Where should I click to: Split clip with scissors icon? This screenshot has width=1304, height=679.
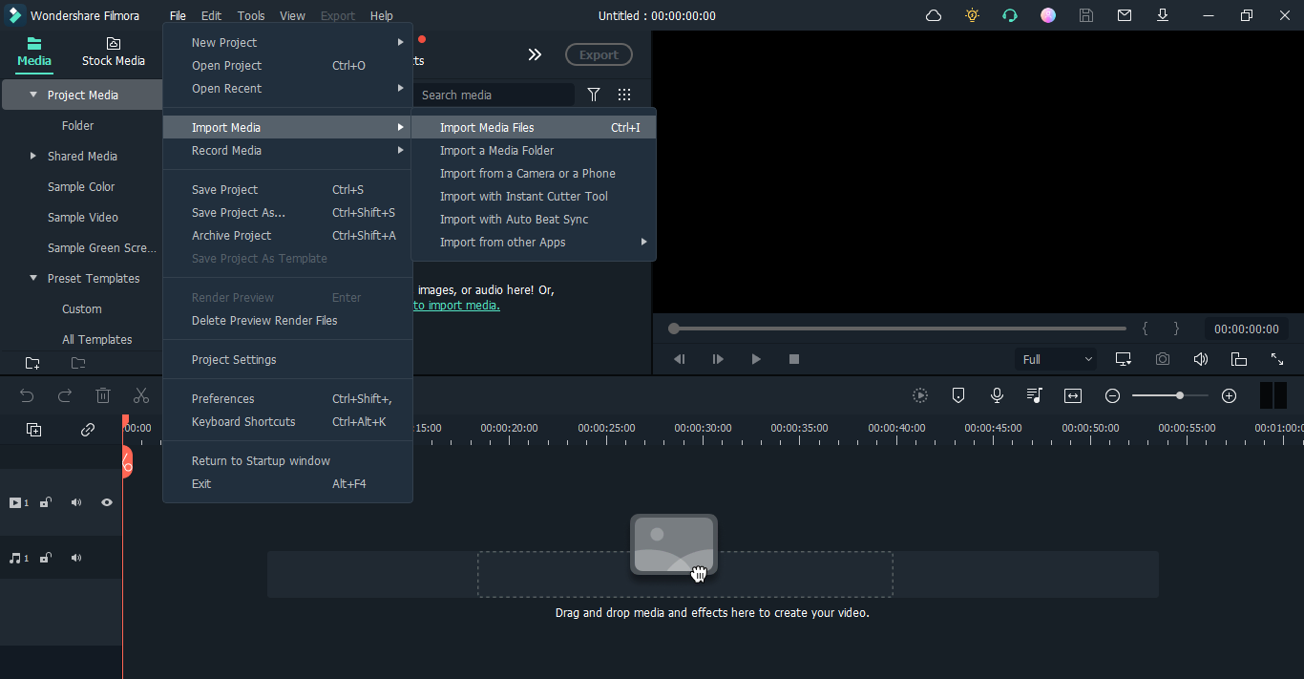coord(141,395)
